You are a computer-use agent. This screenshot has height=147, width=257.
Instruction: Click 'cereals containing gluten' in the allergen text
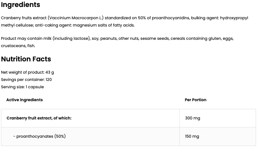[189, 38]
